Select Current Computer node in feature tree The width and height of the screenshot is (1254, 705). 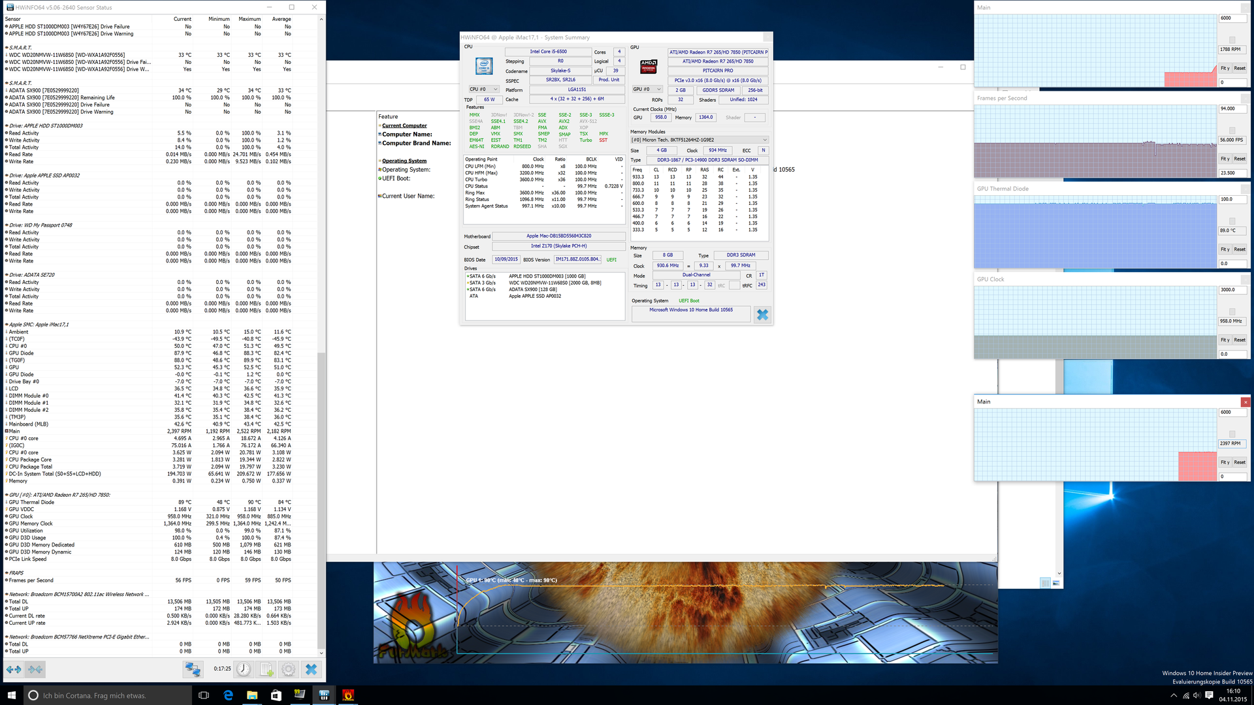coord(404,125)
